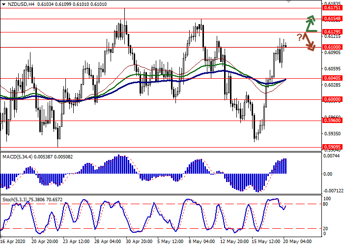Click the brown question mark symbol
The height and width of the screenshot is (246, 344).
pos(299,37)
